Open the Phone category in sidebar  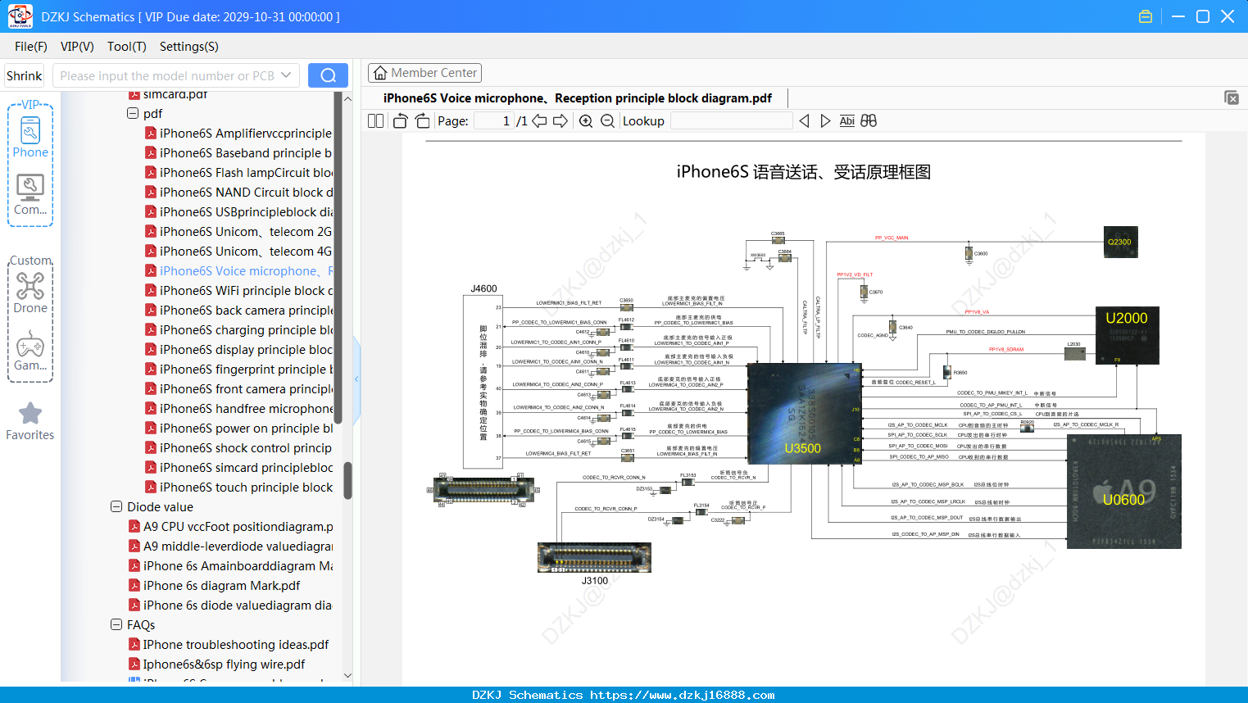tap(30, 136)
